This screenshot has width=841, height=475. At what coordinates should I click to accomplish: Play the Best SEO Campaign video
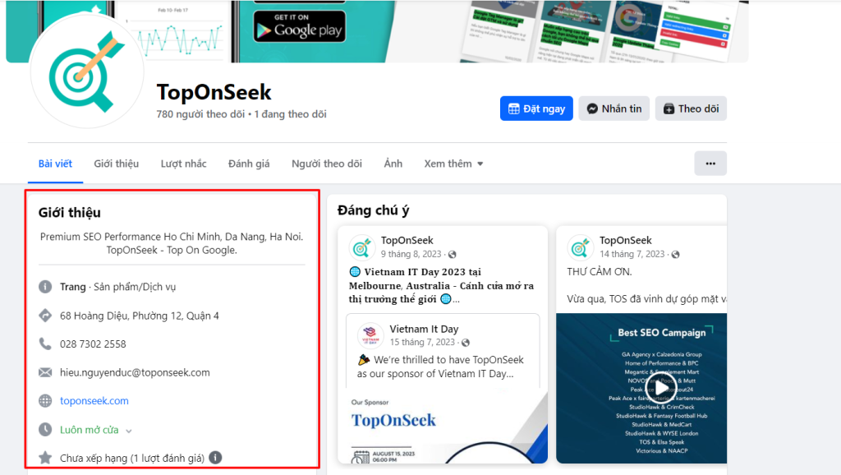tap(664, 386)
